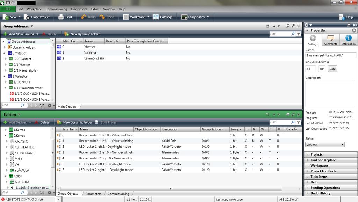
Task: Expand Pending Operations section
Action: coord(331,188)
